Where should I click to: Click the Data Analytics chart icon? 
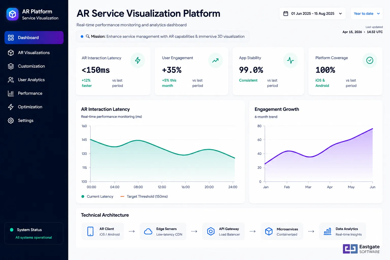point(328,231)
